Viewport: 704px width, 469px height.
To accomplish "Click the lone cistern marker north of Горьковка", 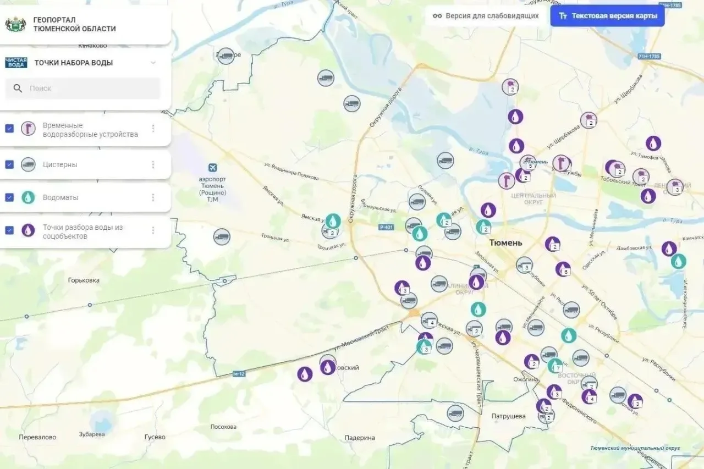I will point(222,237).
